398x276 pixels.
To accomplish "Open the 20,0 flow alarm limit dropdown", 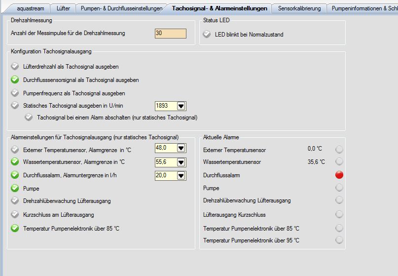I will 181,175.
